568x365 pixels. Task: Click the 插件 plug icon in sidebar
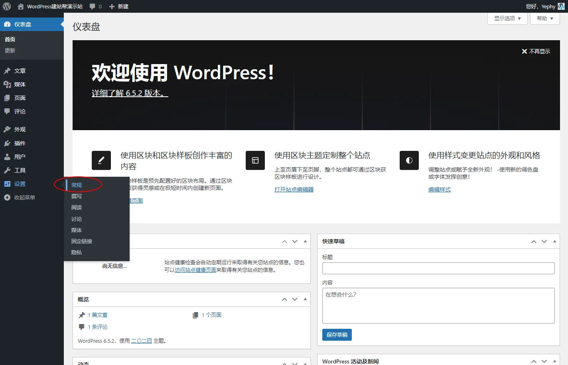click(7, 143)
